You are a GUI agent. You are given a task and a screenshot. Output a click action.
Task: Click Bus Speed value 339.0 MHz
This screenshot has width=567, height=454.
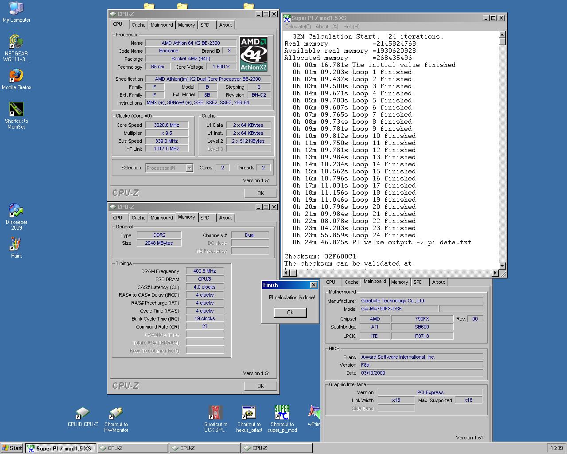(167, 141)
